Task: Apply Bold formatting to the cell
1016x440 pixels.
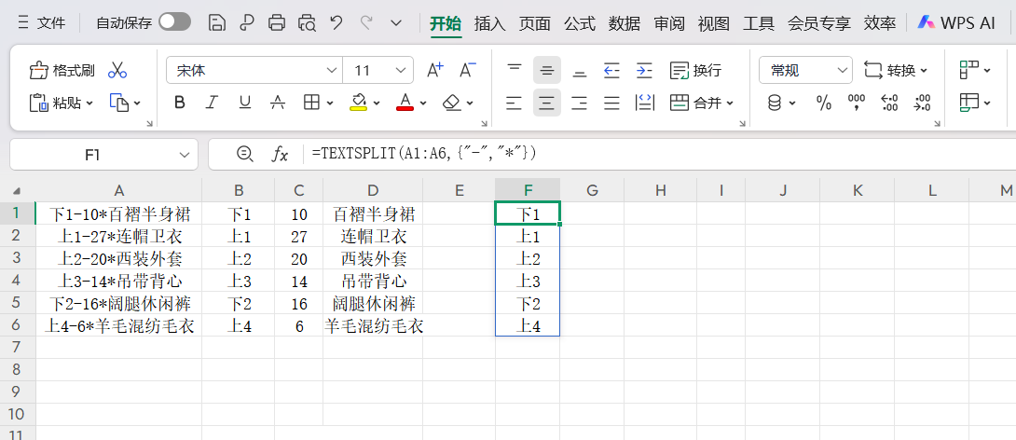Action: pos(179,103)
